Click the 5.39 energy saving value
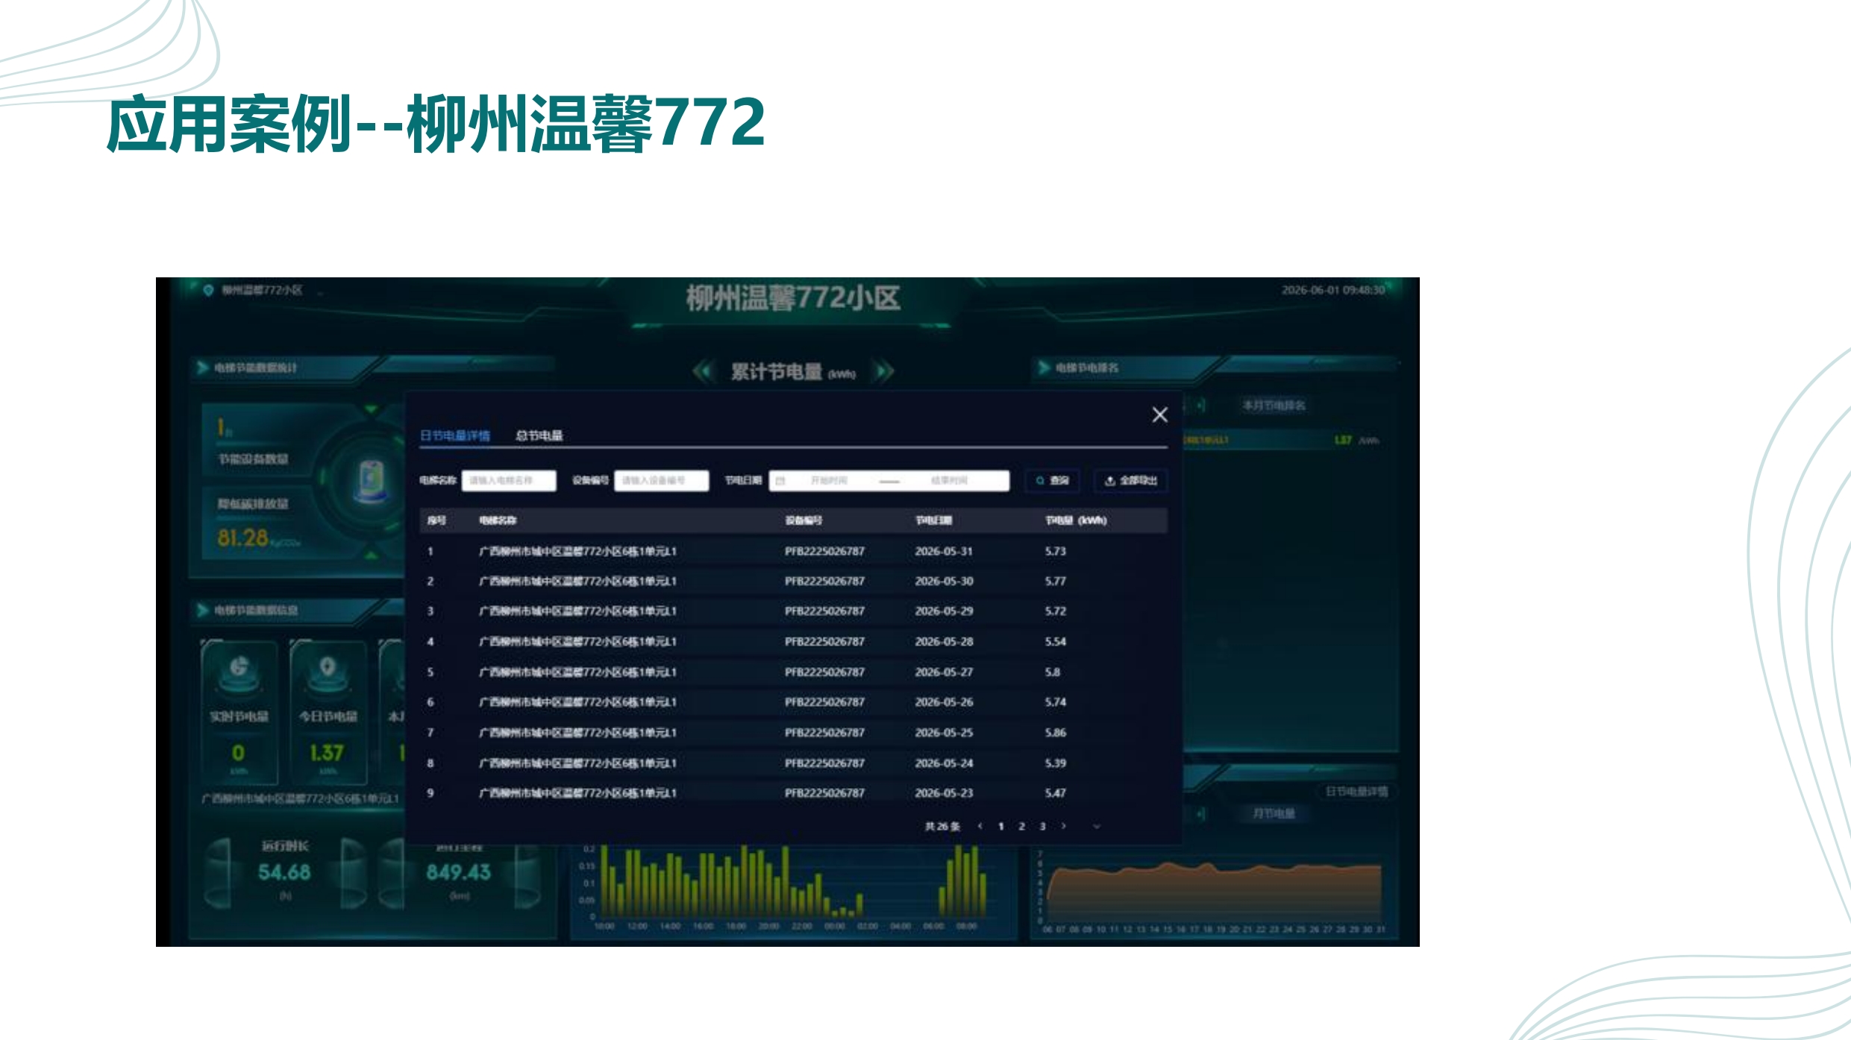 [x=1055, y=763]
